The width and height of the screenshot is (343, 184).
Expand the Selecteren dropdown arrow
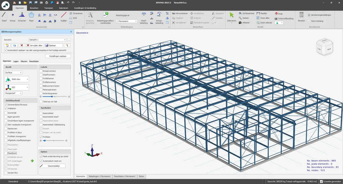(232, 23)
